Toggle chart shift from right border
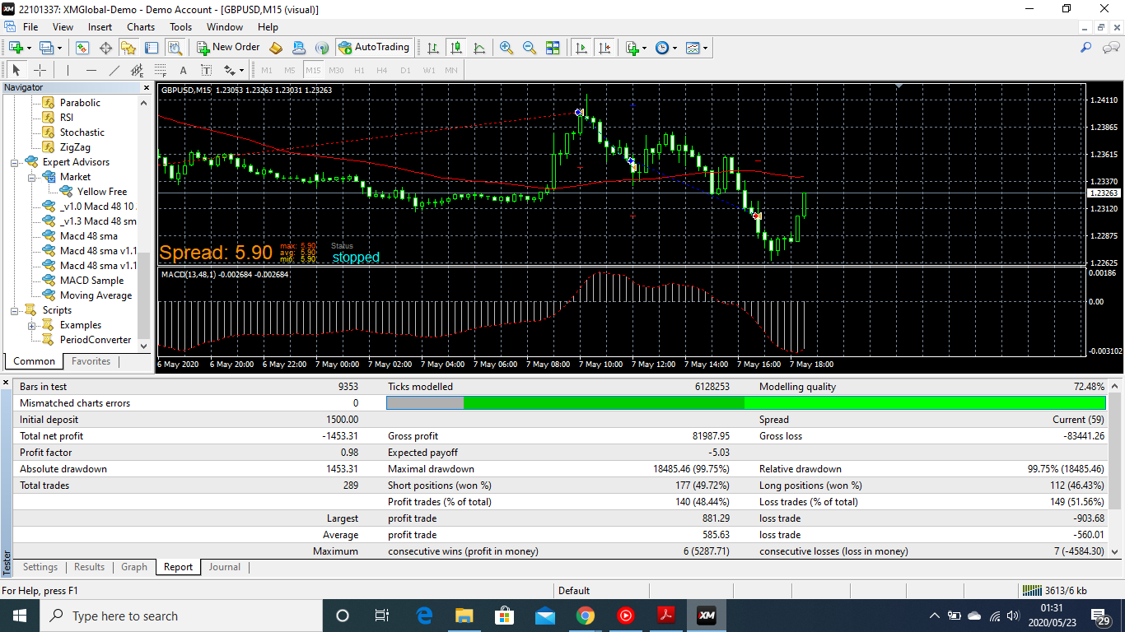The height and width of the screenshot is (632, 1125). click(x=605, y=48)
